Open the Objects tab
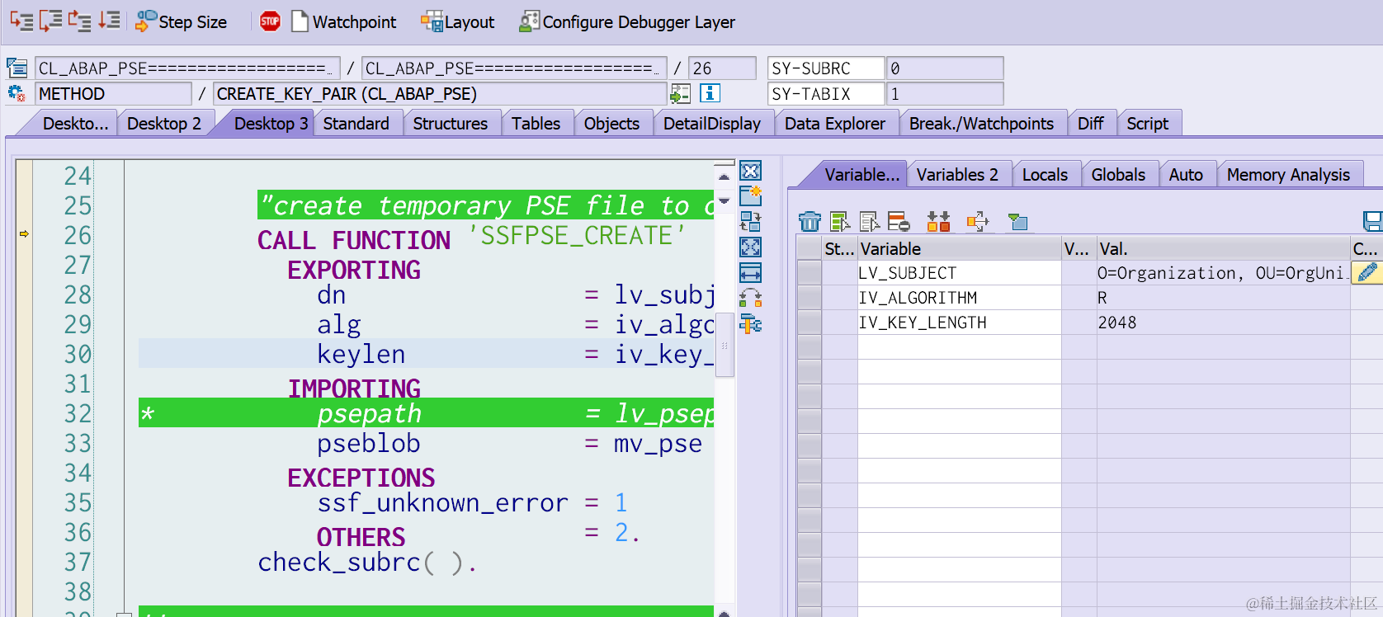The width and height of the screenshot is (1383, 617). click(611, 124)
